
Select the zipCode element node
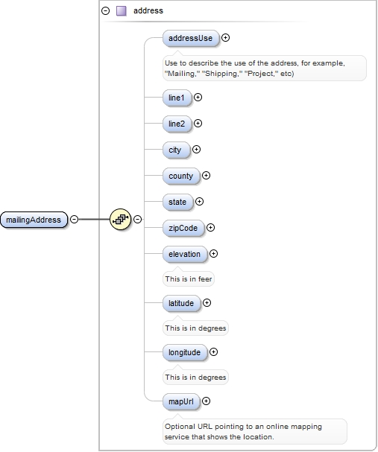[x=183, y=228]
